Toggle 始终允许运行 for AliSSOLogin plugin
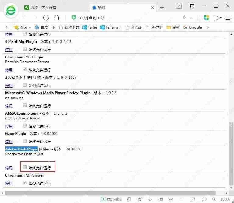Viewport: 234px width, 203px height. click(x=25, y=126)
